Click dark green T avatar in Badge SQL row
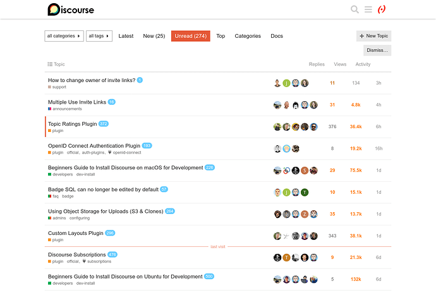436x293 pixels. point(305,193)
